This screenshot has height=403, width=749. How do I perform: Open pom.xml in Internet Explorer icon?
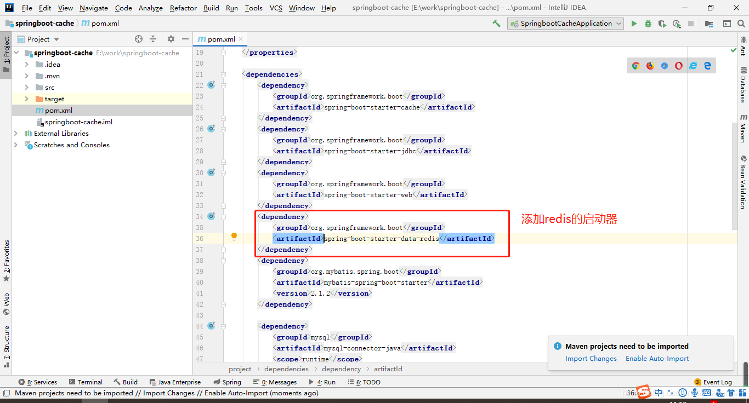click(x=693, y=66)
